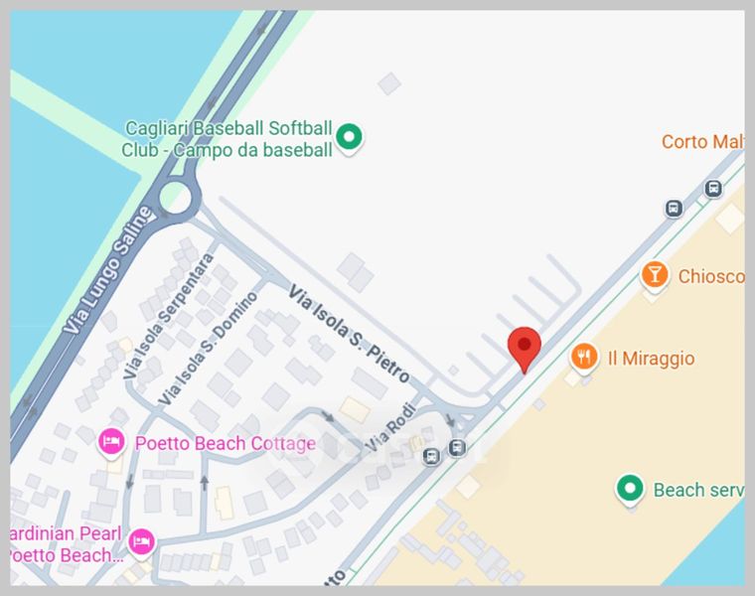This screenshot has width=755, height=596.
Task: Open the Cagliari Baseball Softball Club label
Action: point(227,139)
